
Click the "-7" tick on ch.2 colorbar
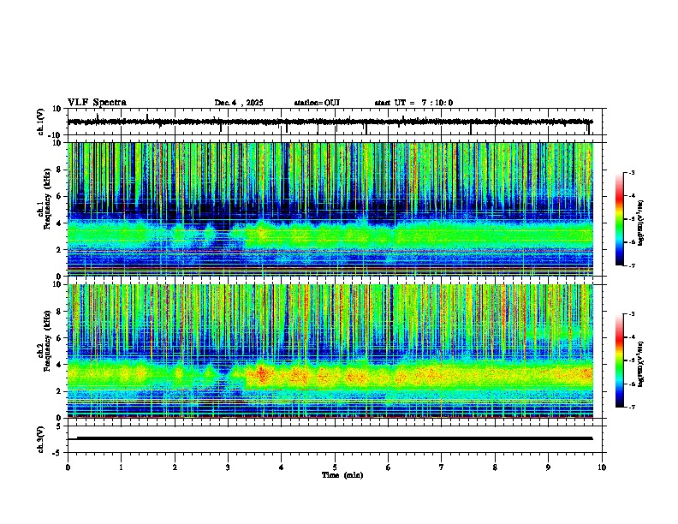(632, 407)
